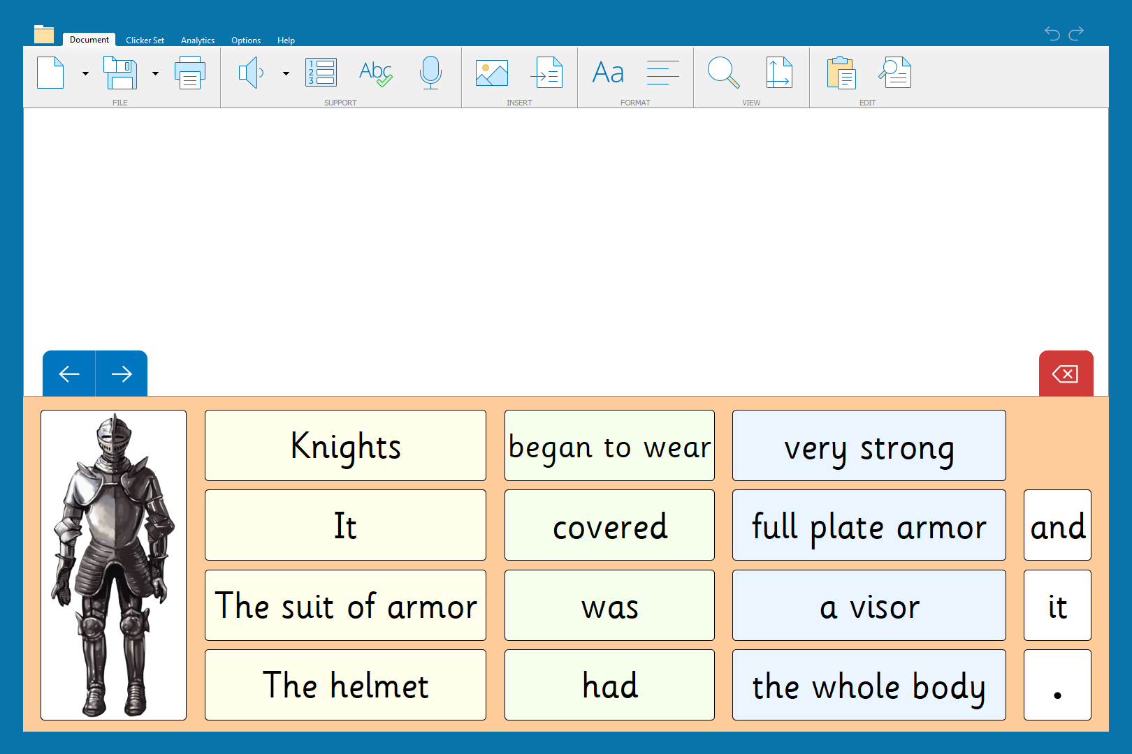Viewport: 1132px width, 754px height.
Task: Click the knight armor picture
Action: 113,565
